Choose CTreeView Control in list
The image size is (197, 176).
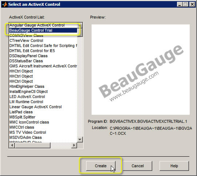tap(43, 40)
